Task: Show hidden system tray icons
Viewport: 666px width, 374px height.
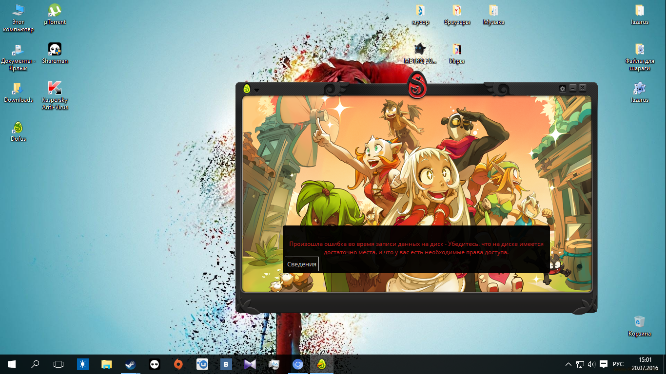Action: (x=568, y=364)
